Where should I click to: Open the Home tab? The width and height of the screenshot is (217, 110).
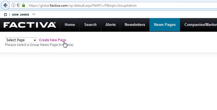[70, 25]
